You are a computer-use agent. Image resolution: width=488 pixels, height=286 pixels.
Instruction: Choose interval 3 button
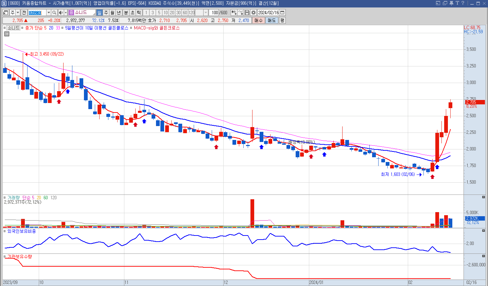pos(153,13)
